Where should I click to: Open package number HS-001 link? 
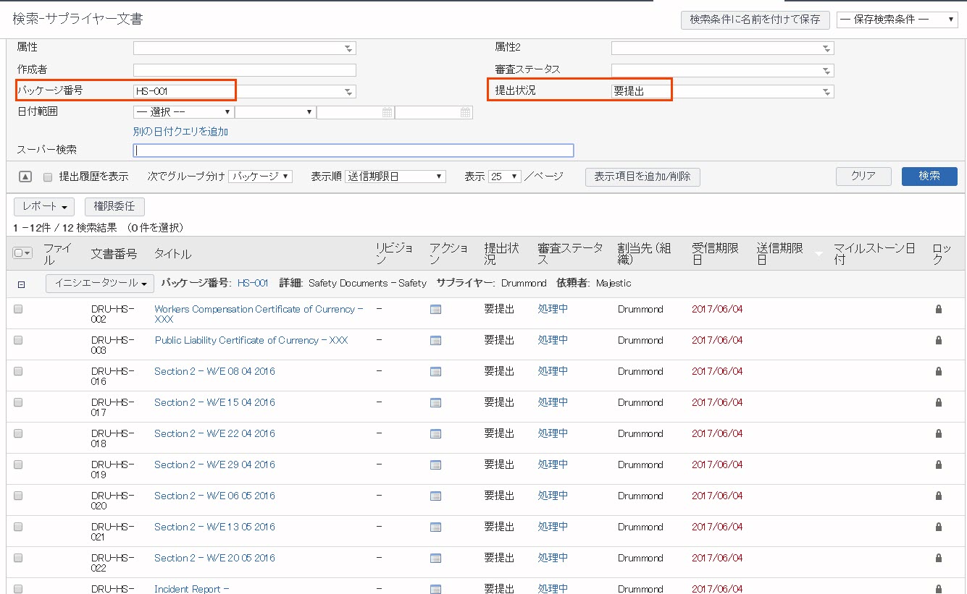(x=253, y=284)
